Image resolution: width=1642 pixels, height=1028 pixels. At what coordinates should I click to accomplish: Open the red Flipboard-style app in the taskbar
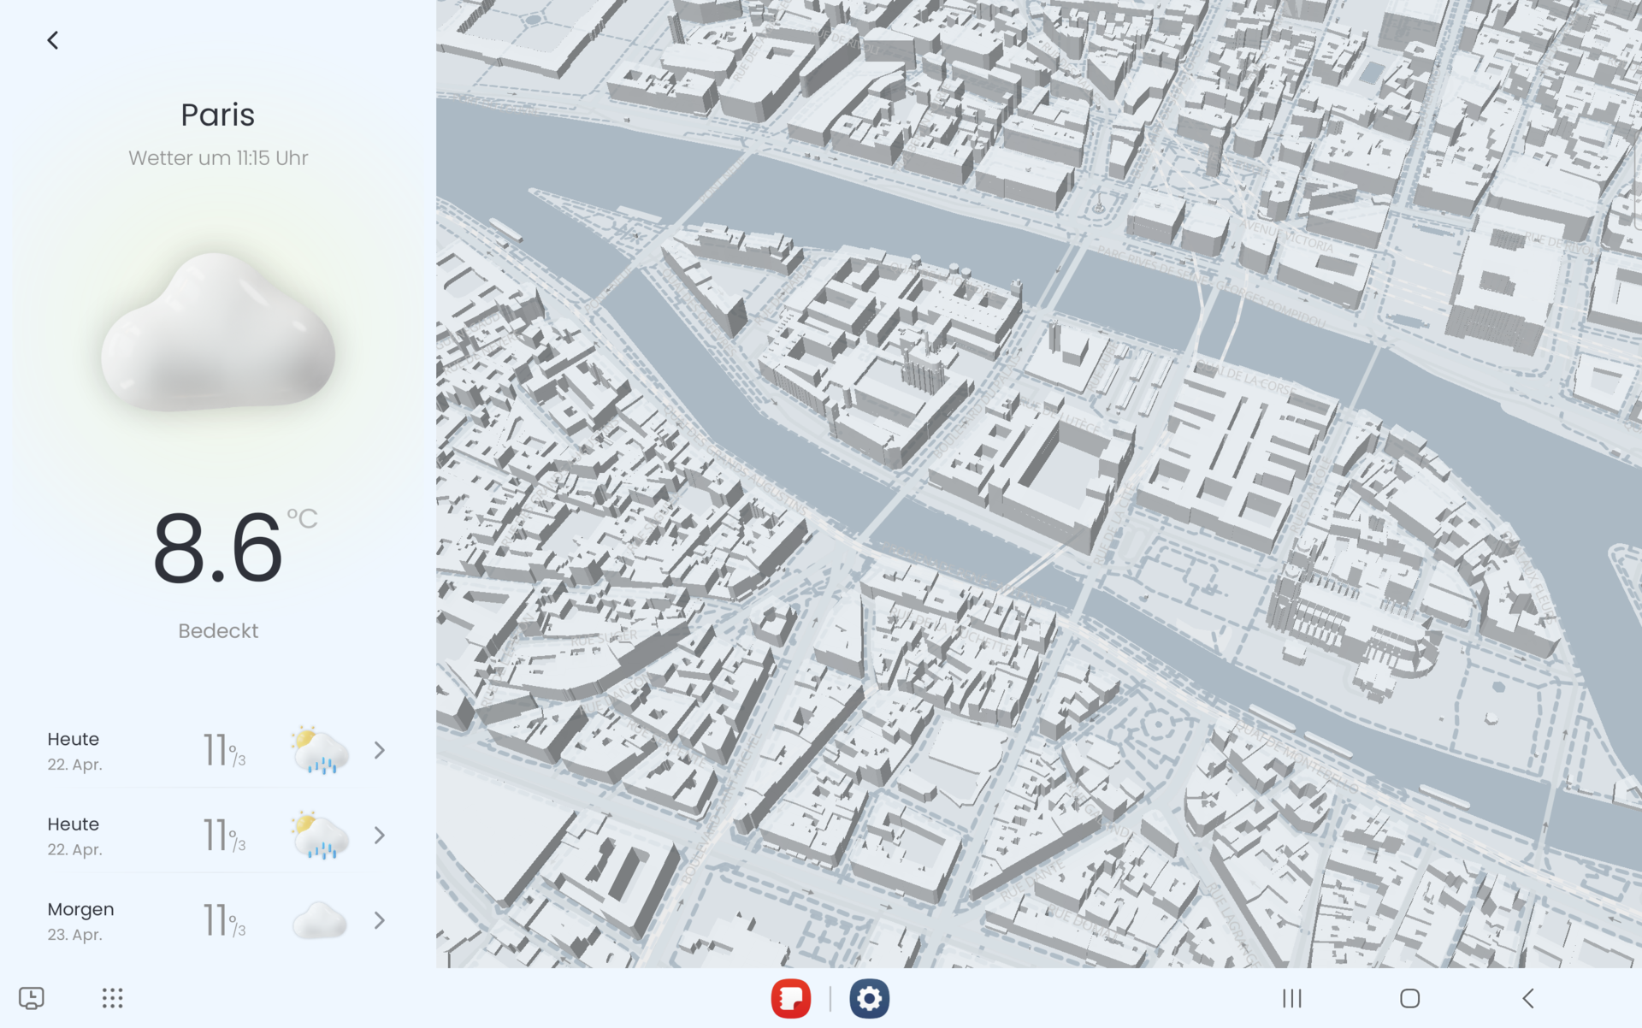click(x=790, y=998)
